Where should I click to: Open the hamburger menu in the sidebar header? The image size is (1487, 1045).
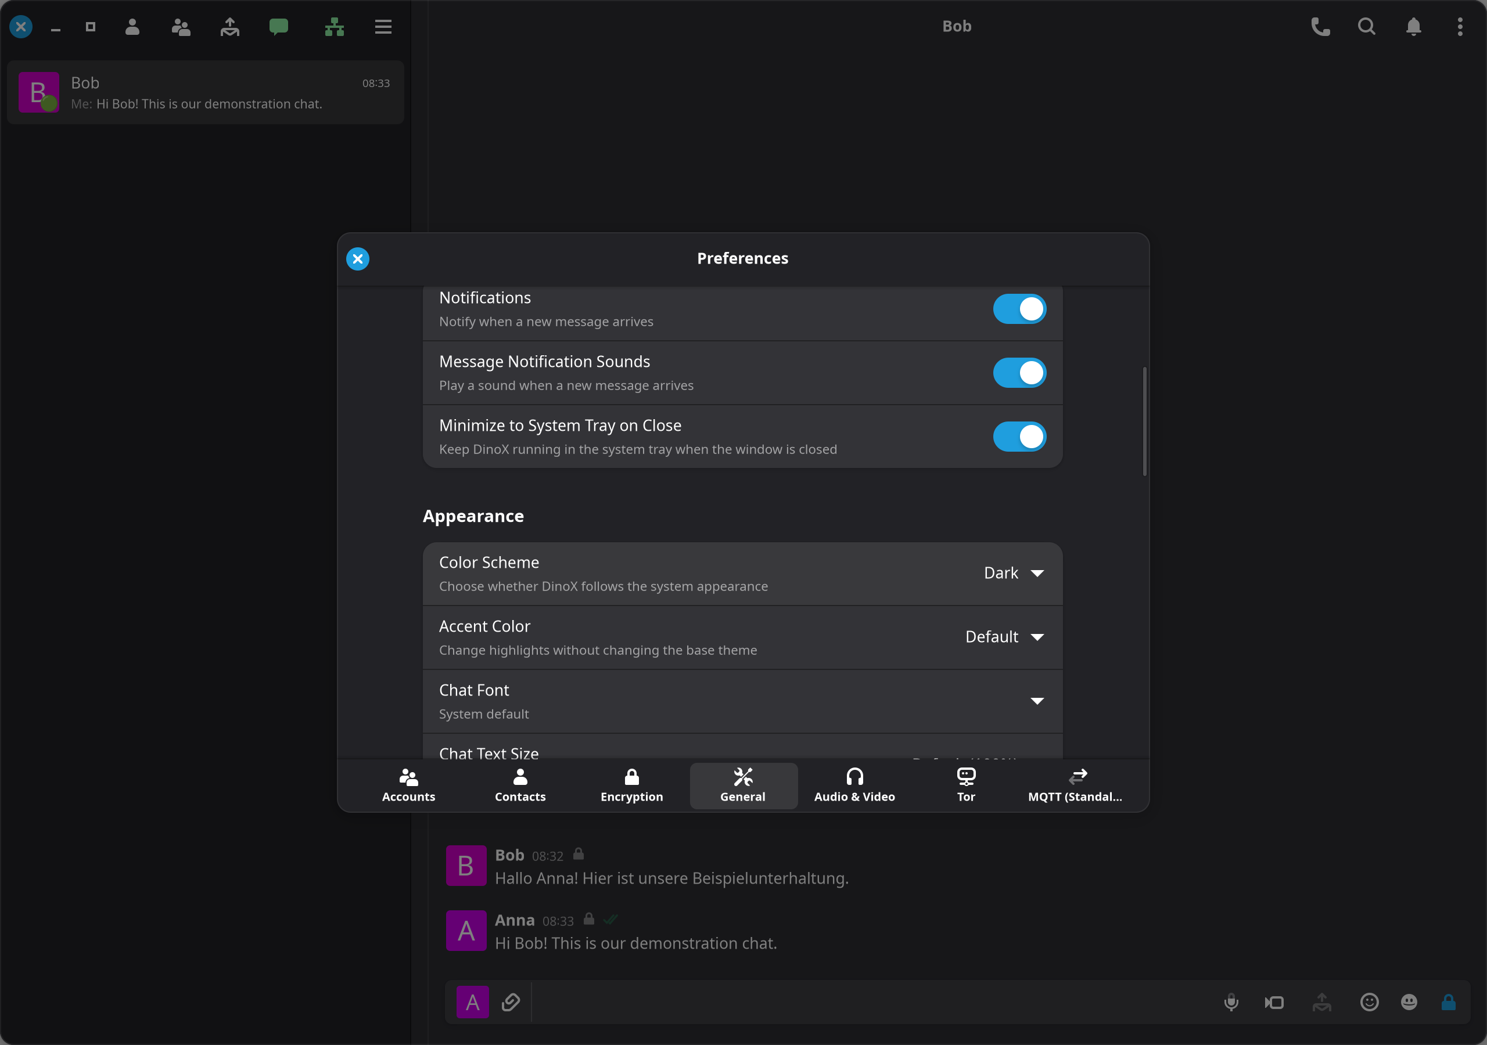[383, 27]
